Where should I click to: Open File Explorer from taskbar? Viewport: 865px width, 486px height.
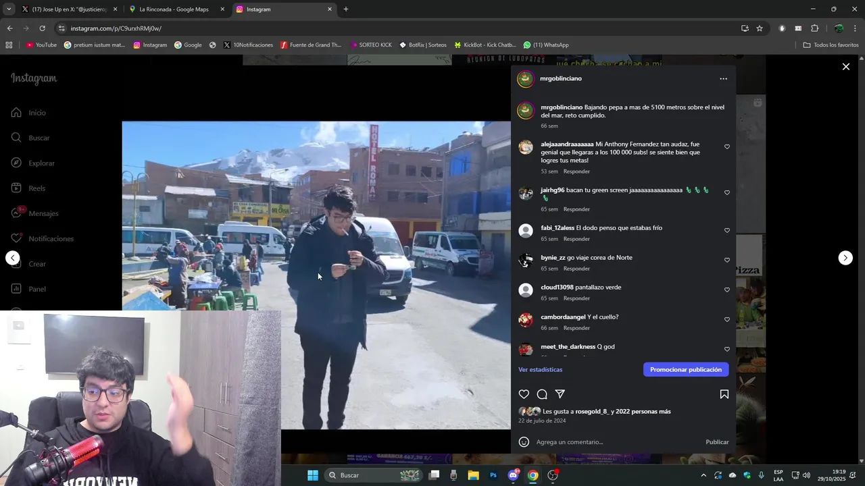(x=473, y=475)
